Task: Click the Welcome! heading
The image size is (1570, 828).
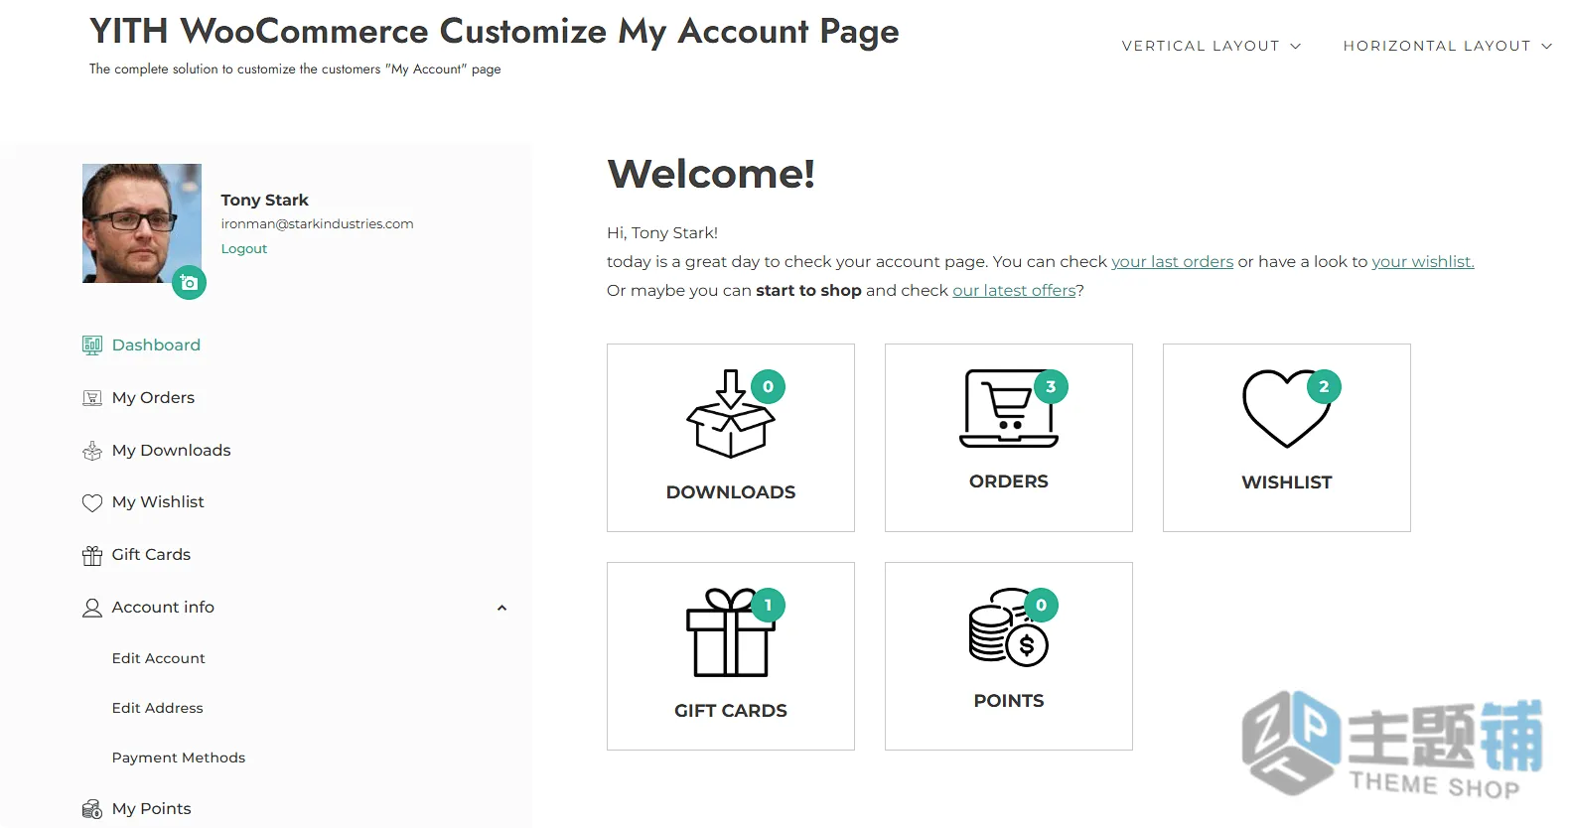Action: tap(711, 174)
